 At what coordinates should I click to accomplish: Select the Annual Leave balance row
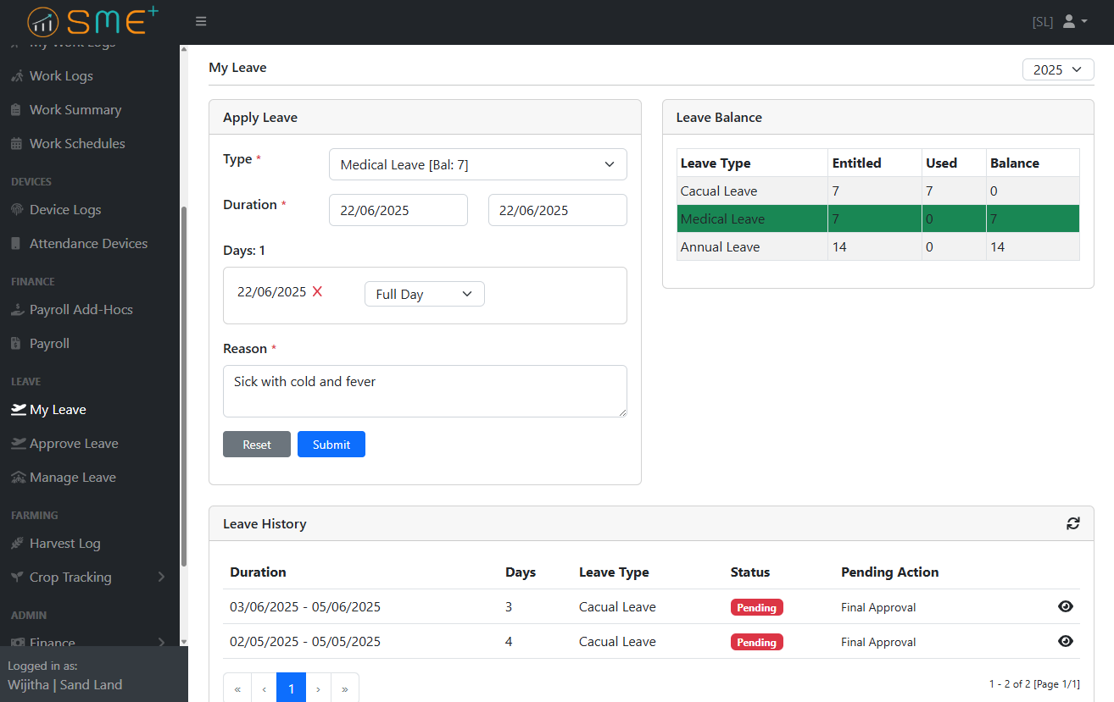pos(878,246)
